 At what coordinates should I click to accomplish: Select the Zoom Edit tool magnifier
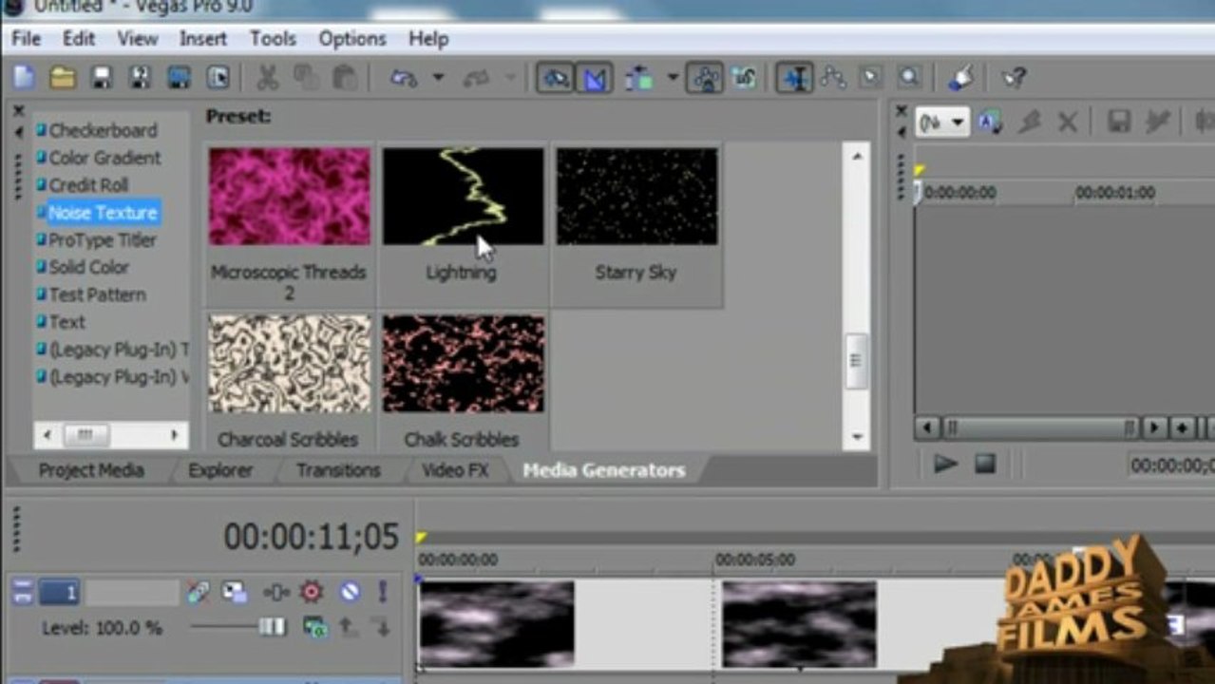pos(909,78)
